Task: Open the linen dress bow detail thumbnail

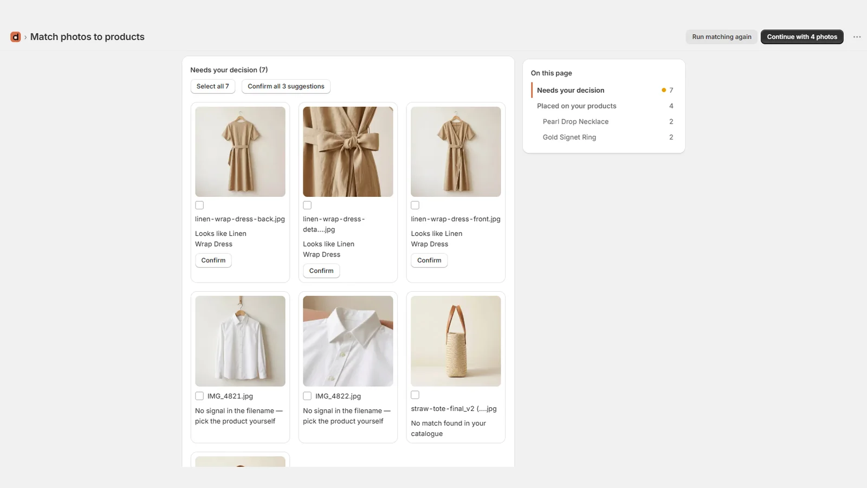Action: point(348,152)
